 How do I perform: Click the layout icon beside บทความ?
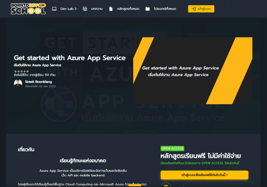(85, 9)
